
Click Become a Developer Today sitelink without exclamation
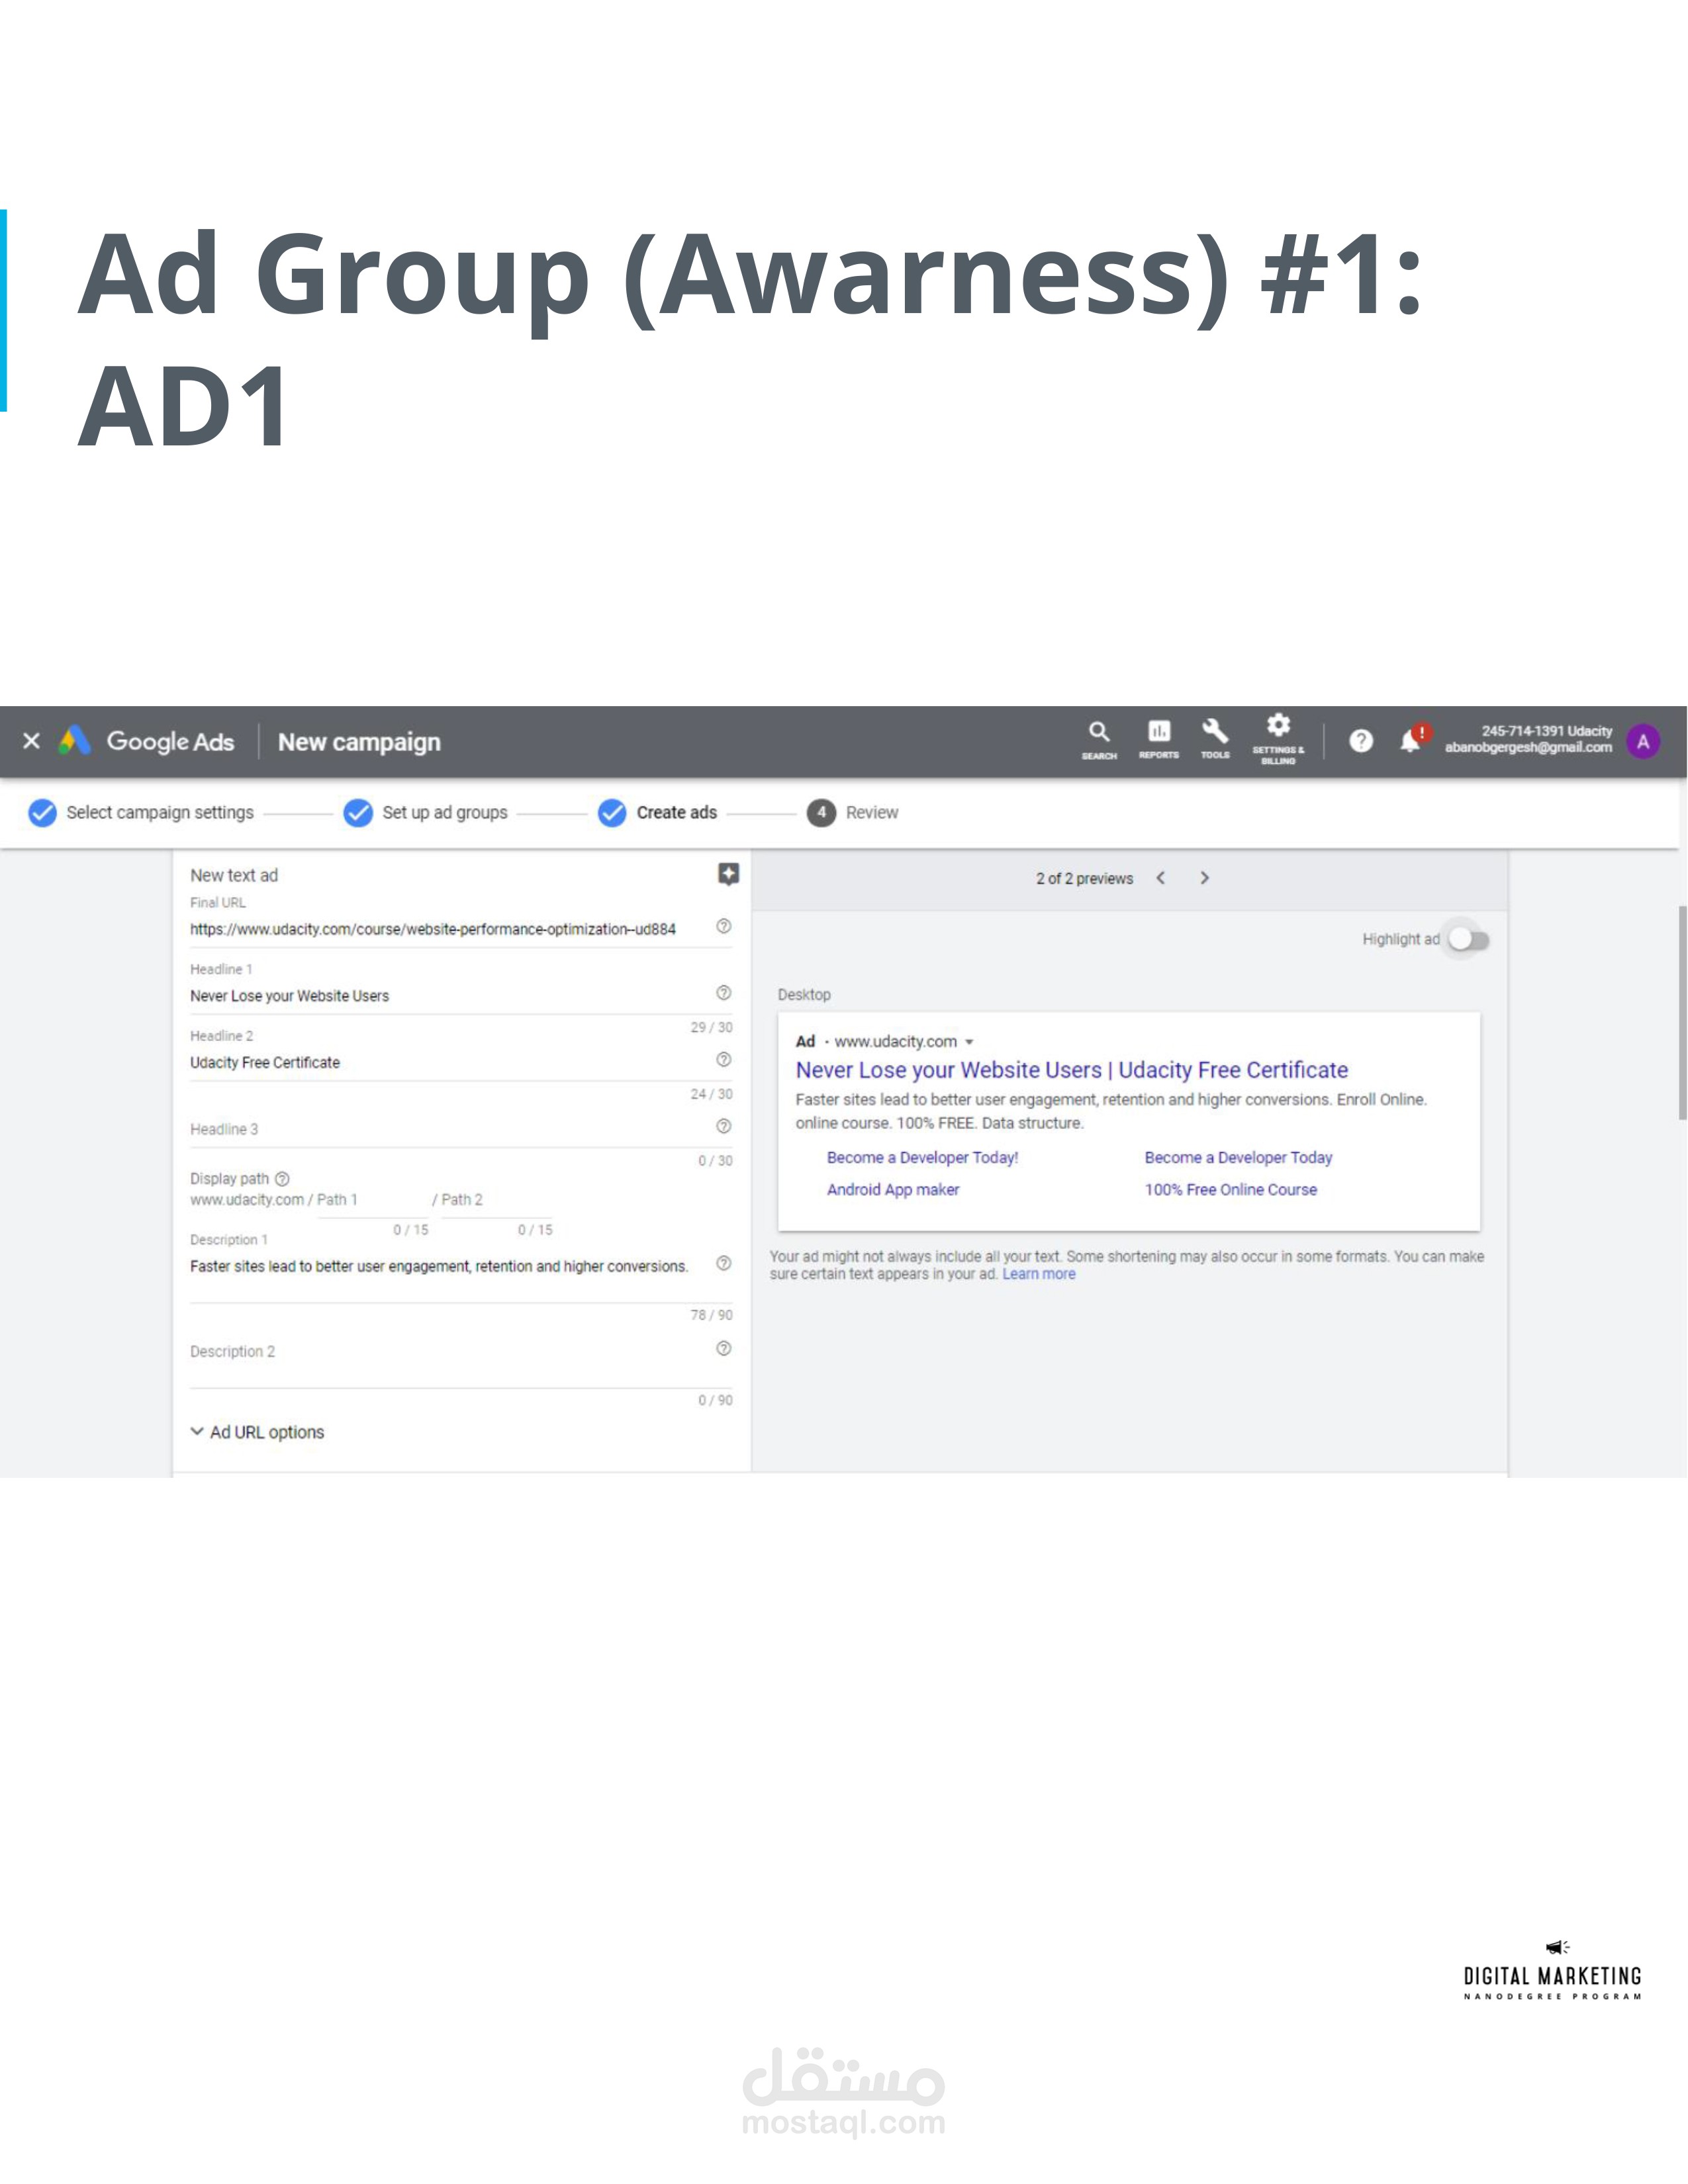[x=1238, y=1157]
